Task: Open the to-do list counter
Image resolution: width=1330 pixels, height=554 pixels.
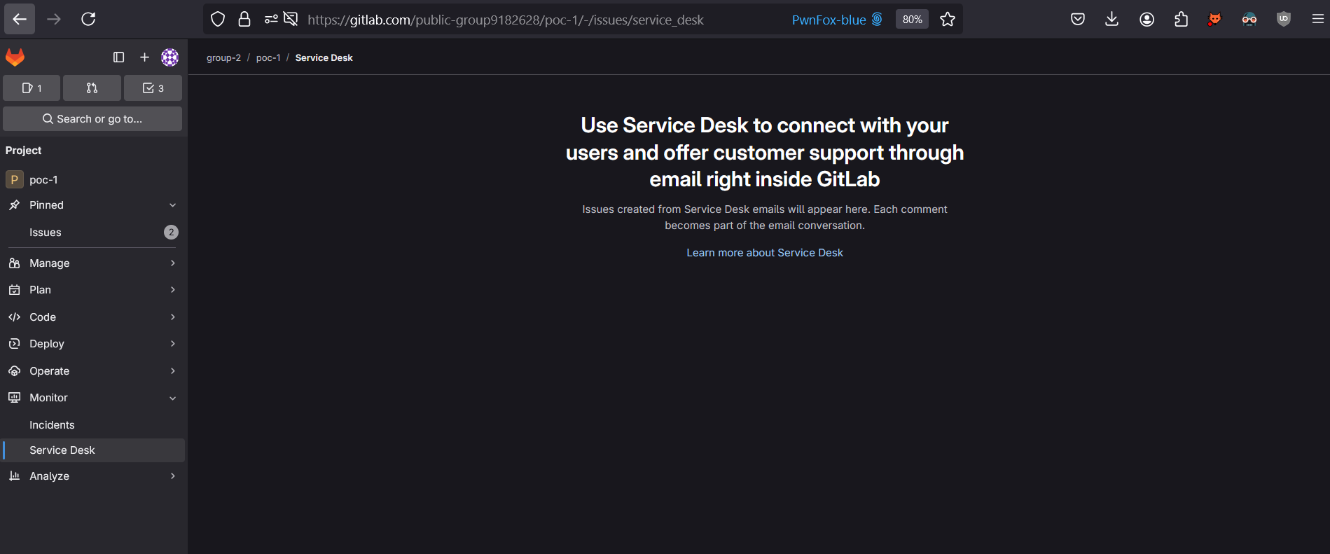Action: pos(153,88)
